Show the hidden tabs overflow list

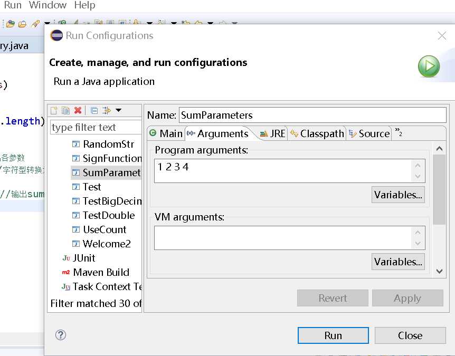point(399,132)
